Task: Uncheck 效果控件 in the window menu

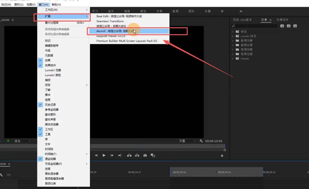Action: 50,65
